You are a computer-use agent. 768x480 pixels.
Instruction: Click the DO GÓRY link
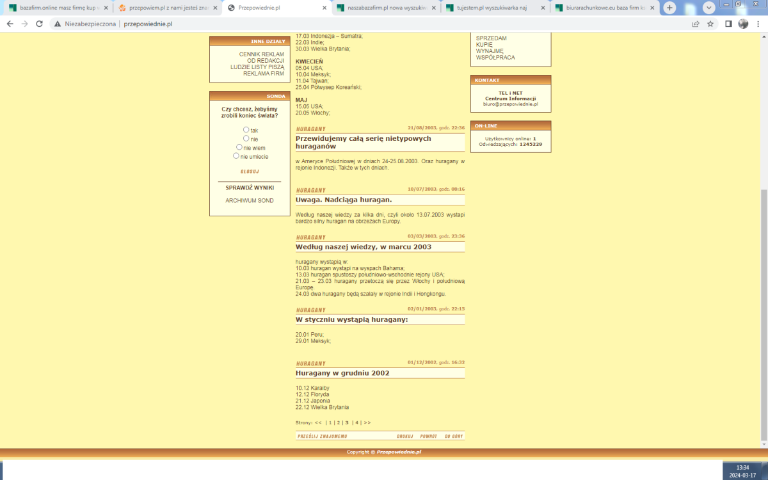click(454, 436)
